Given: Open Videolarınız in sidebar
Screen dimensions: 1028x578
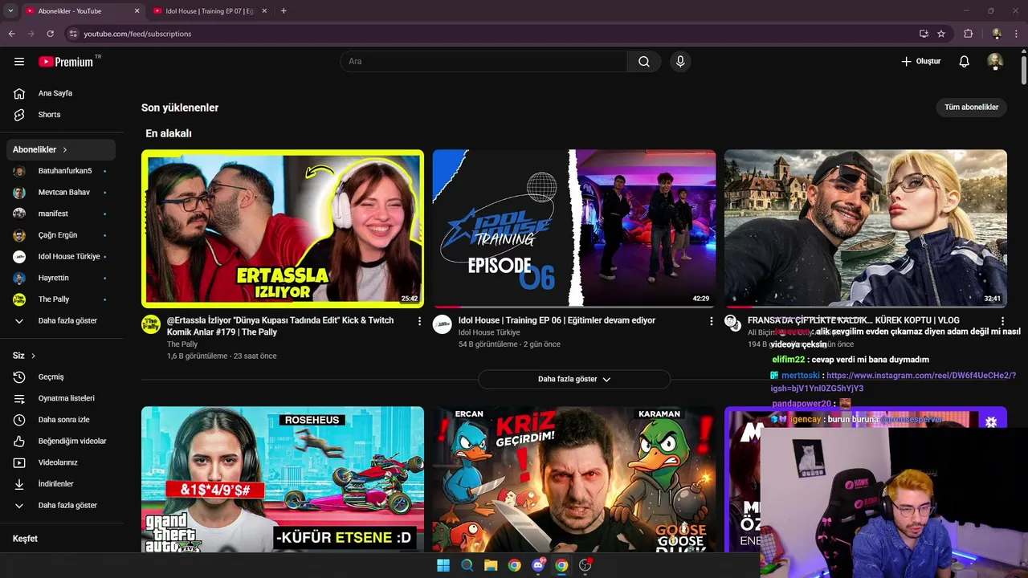Looking at the screenshot, I should [63, 462].
